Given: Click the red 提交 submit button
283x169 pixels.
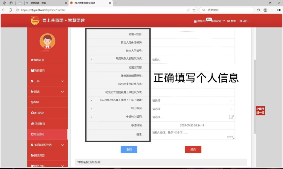Looking at the screenshot, I should (x=193, y=149).
